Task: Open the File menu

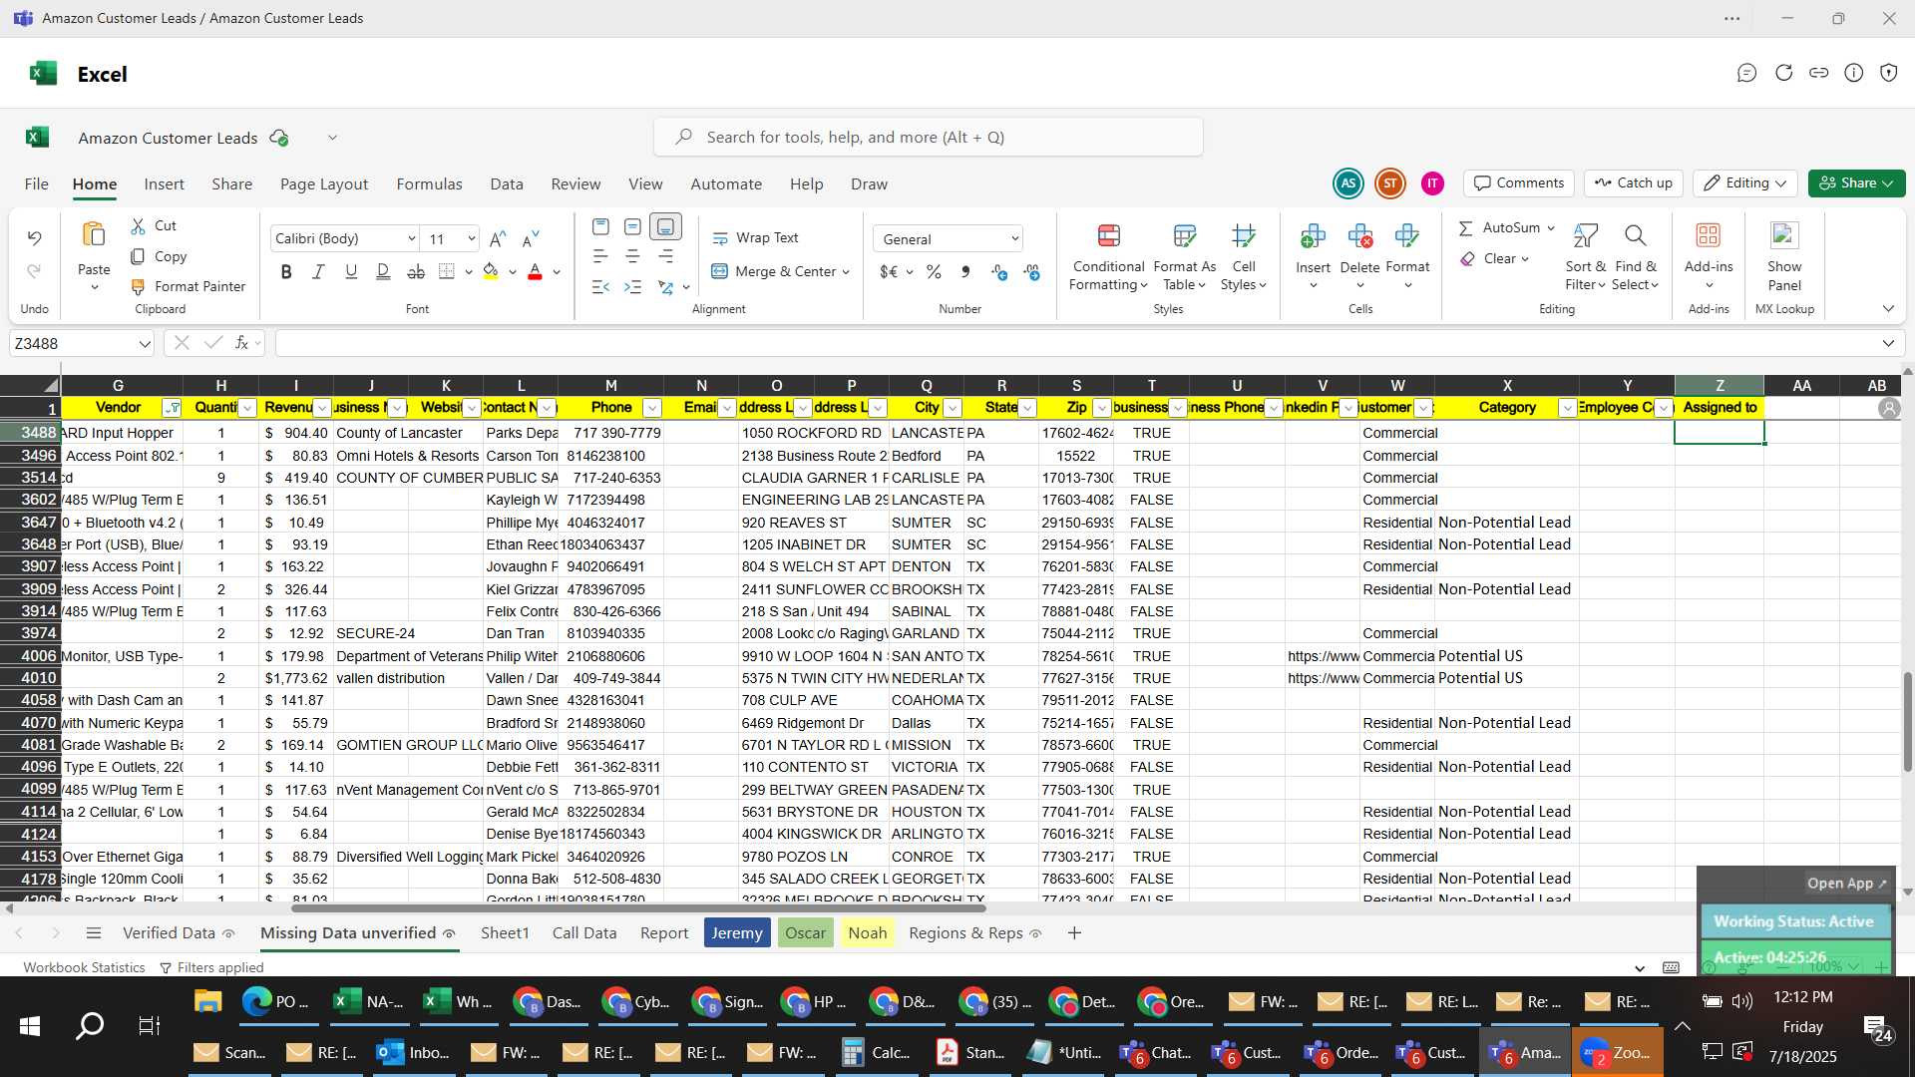Action: tap(37, 184)
